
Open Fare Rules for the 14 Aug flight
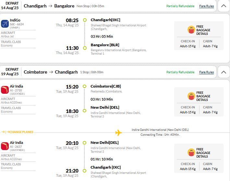[x=206, y=6]
